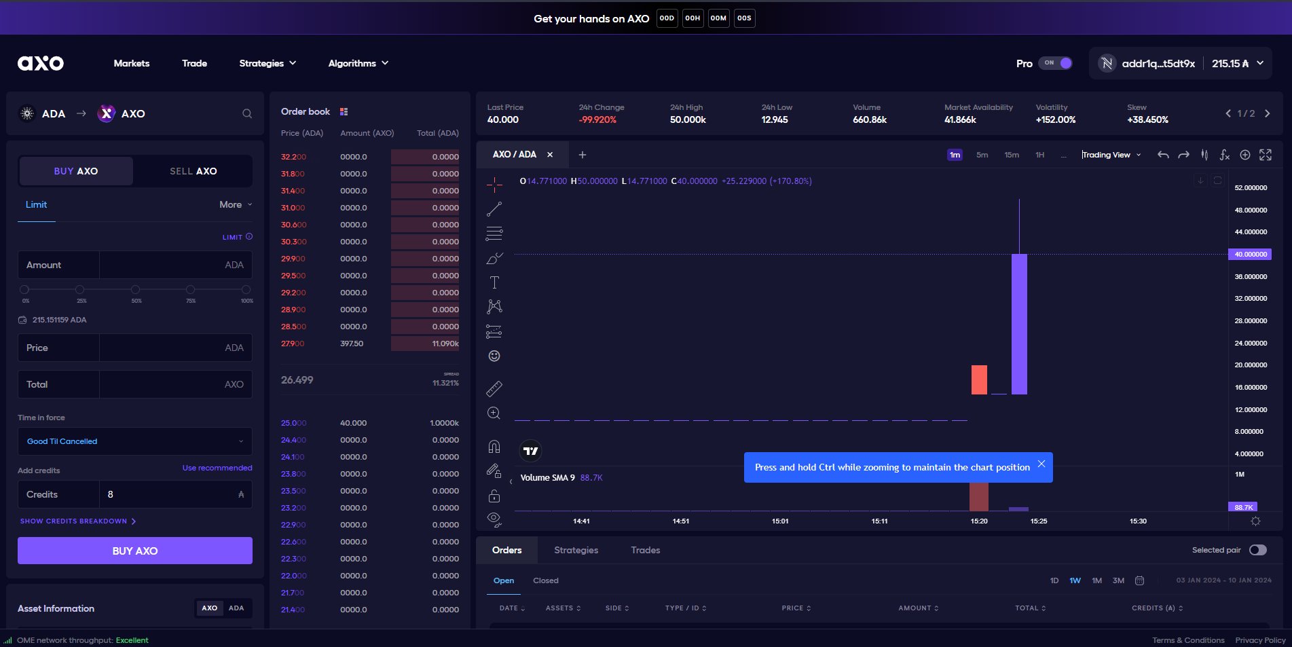1292x647 pixels.
Task: Select the BUY AXO side
Action: 76,171
